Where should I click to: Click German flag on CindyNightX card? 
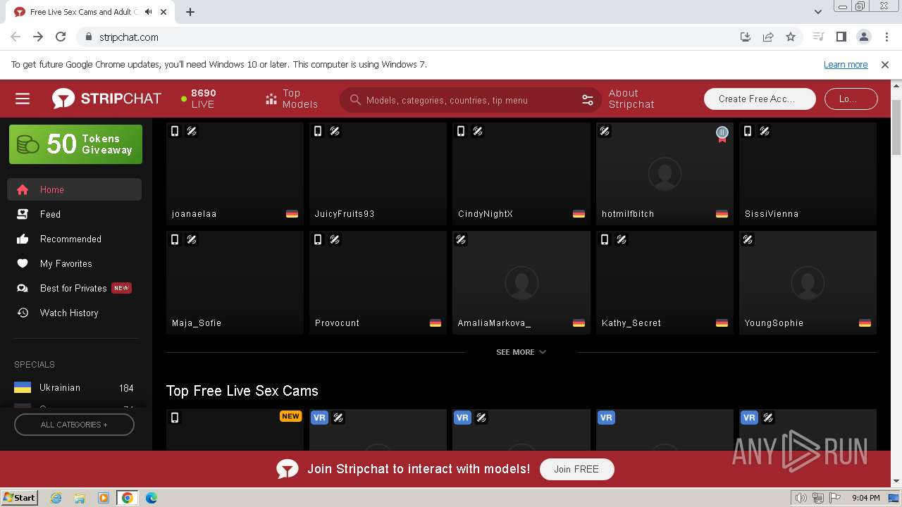tap(579, 214)
